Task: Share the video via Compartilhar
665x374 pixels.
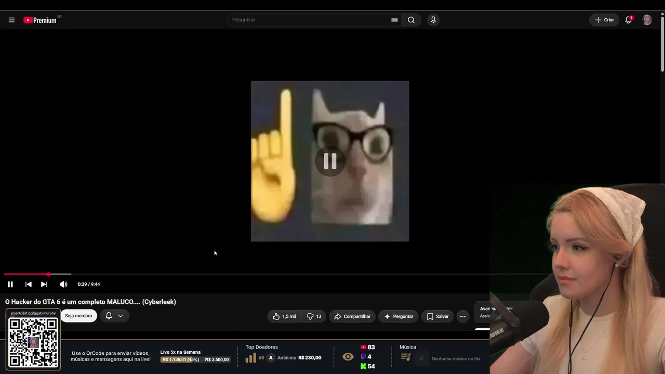Action: 352,316
